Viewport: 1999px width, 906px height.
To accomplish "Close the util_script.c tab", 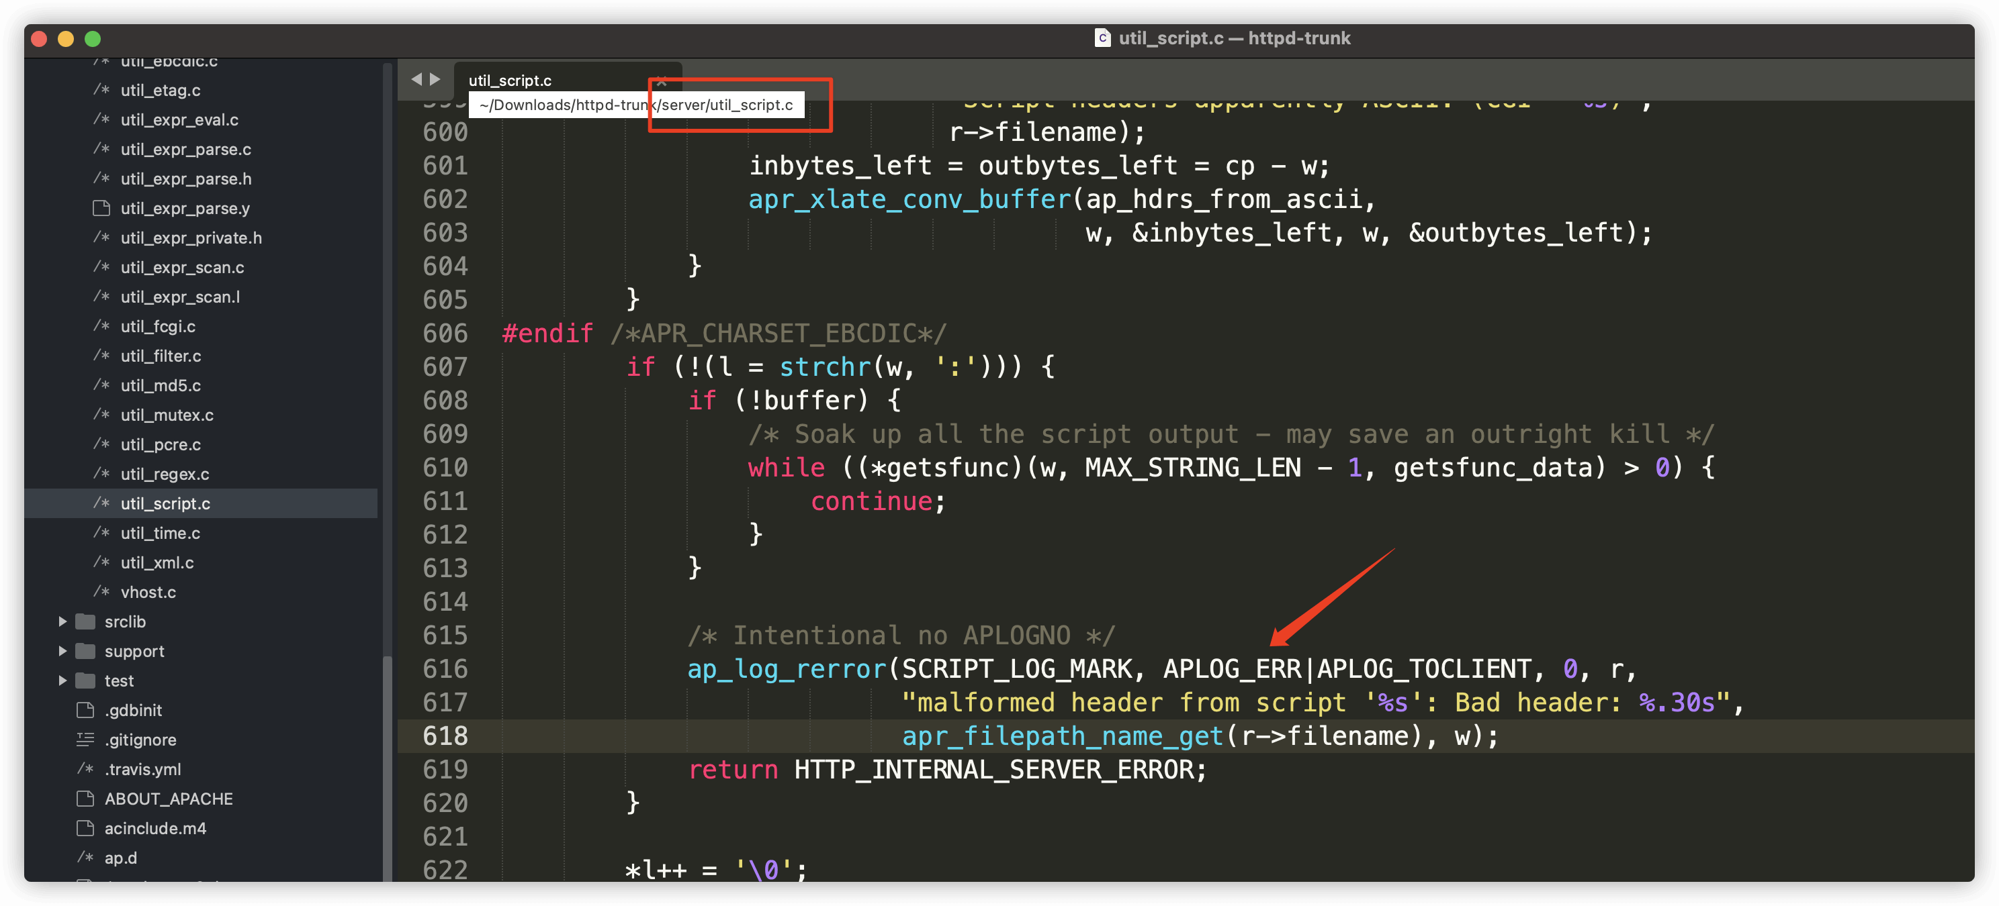I will [x=662, y=81].
